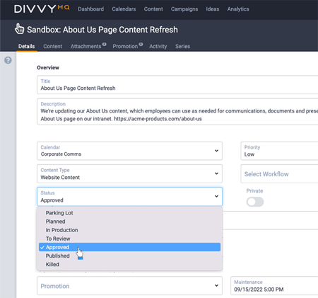318x298 pixels.
Task: Collapse the Status dropdown
Action: (129, 197)
